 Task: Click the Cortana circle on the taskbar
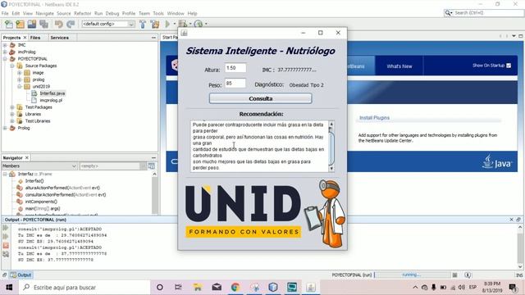(160, 288)
